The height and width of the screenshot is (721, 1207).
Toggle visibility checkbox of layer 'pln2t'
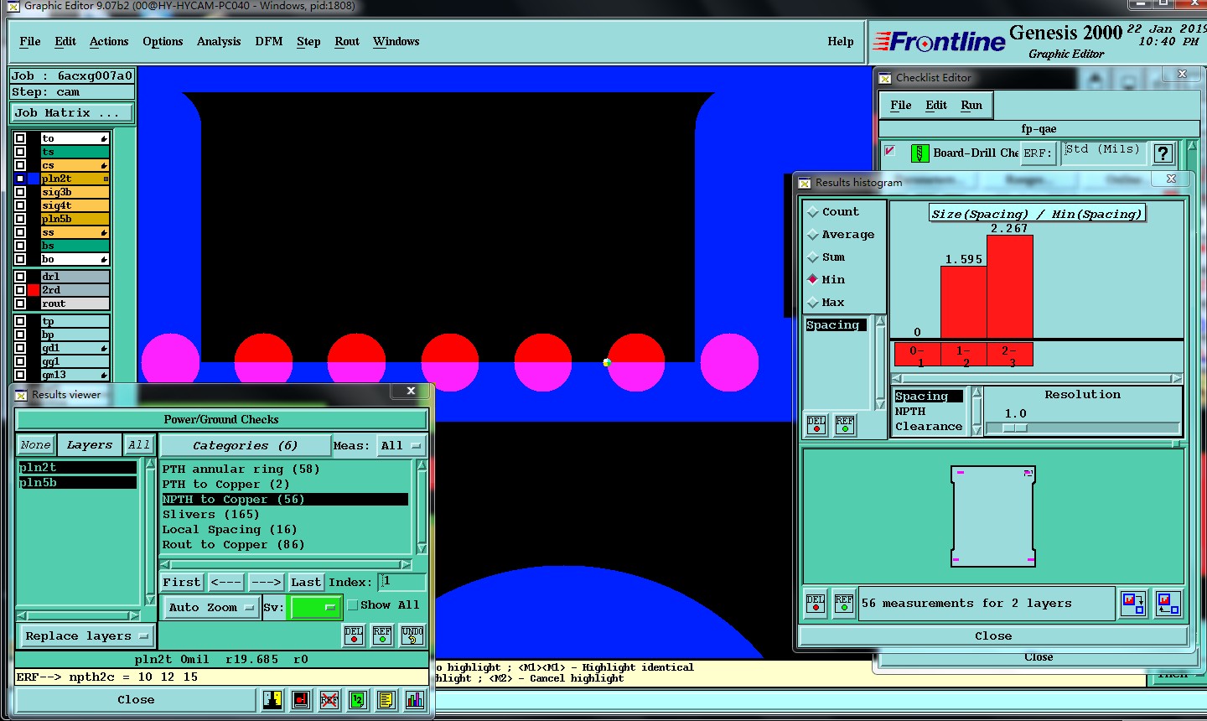tap(20, 179)
